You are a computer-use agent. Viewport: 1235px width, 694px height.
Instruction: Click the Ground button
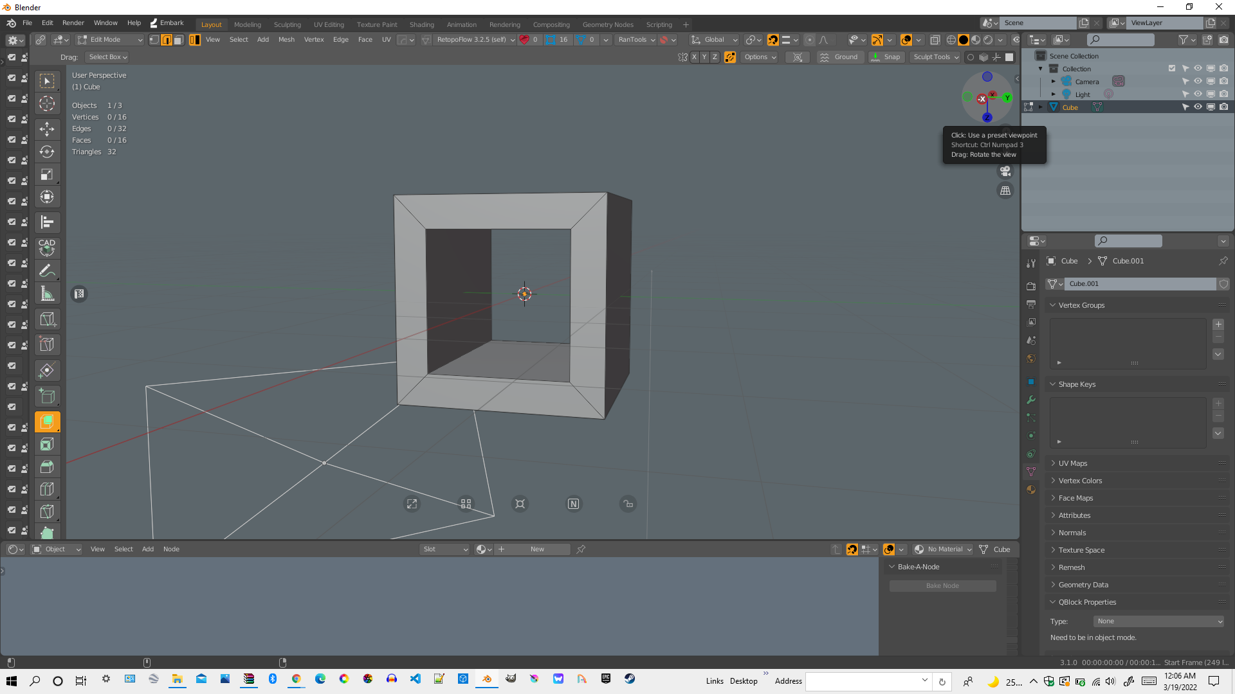pyautogui.click(x=839, y=57)
